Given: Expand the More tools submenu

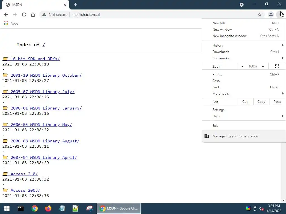Looking at the screenshot, I should tap(244, 94).
